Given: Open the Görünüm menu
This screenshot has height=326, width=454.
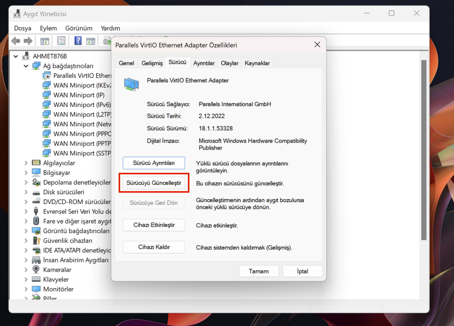Looking at the screenshot, I should 79,28.
